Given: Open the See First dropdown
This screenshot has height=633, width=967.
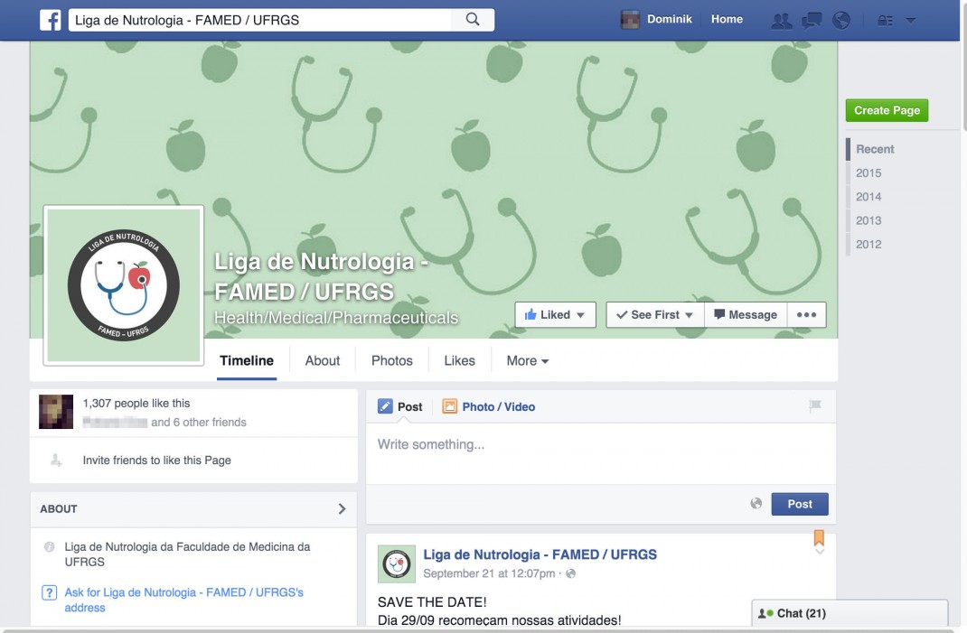Looking at the screenshot, I should (655, 315).
